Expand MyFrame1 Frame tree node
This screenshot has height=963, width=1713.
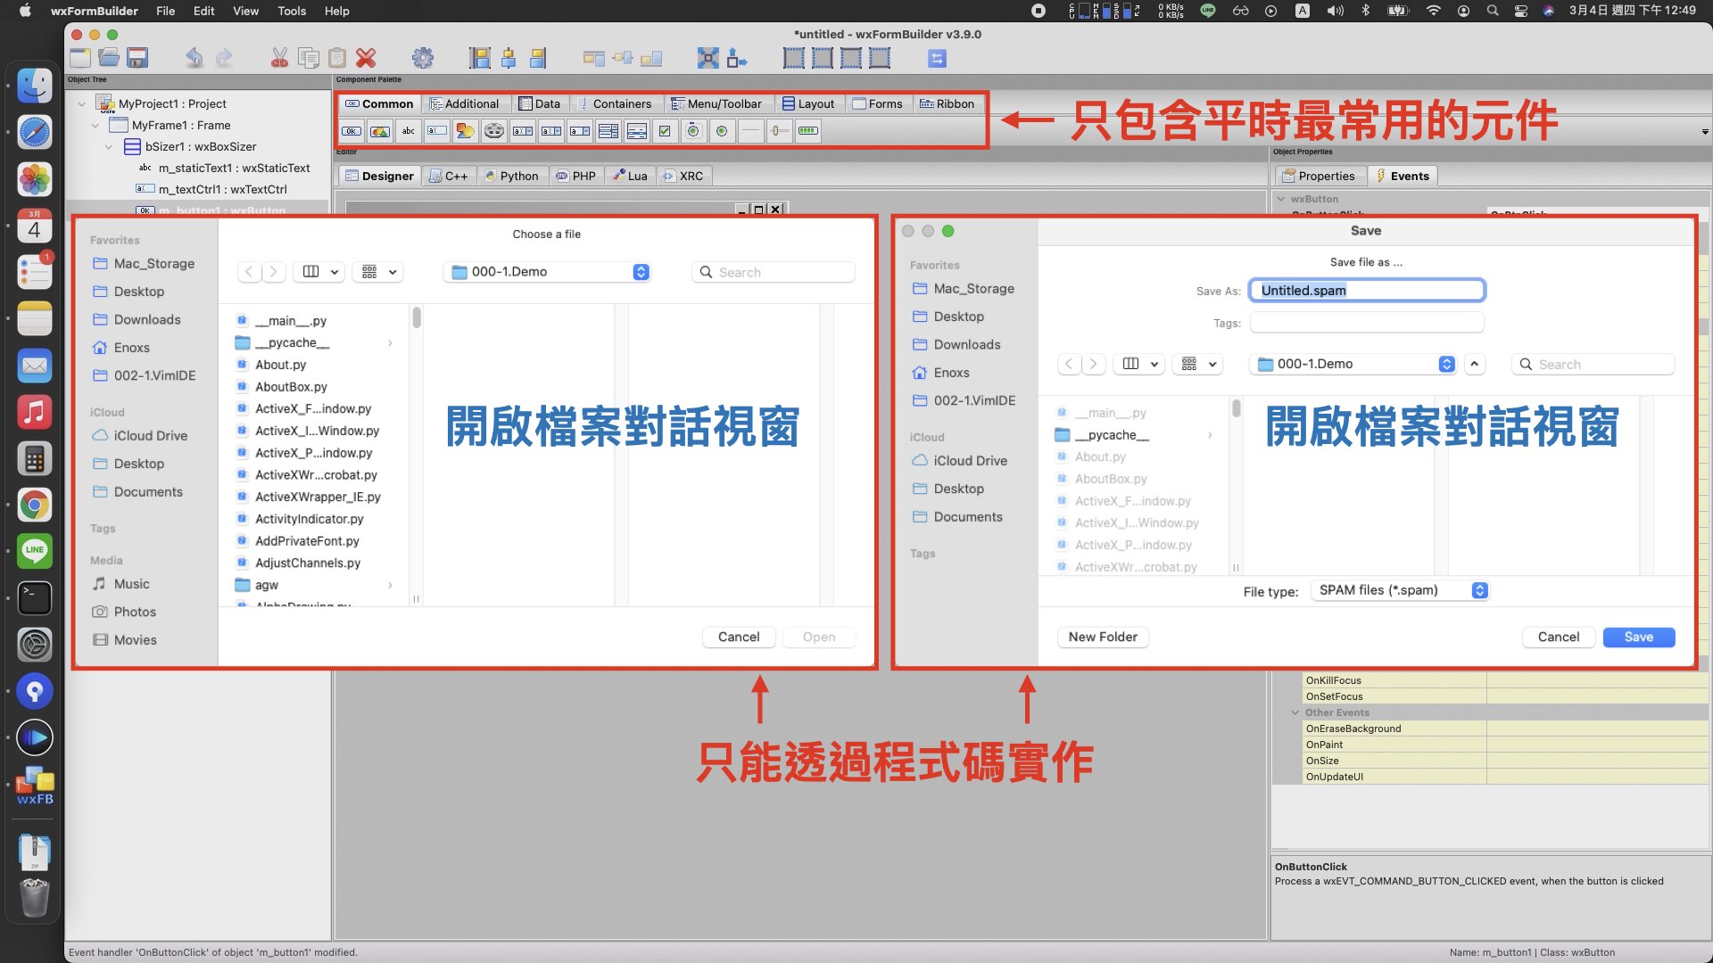coord(95,125)
